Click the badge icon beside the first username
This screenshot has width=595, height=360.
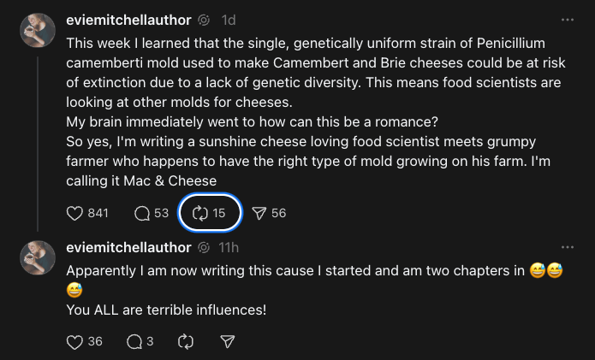(204, 20)
